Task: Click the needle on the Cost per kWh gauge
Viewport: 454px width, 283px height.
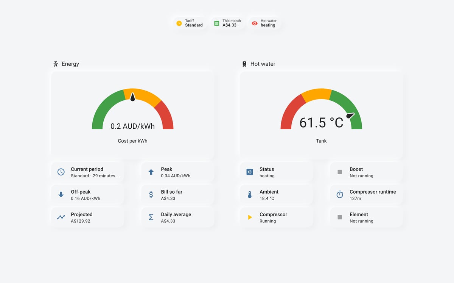Action: click(x=133, y=97)
